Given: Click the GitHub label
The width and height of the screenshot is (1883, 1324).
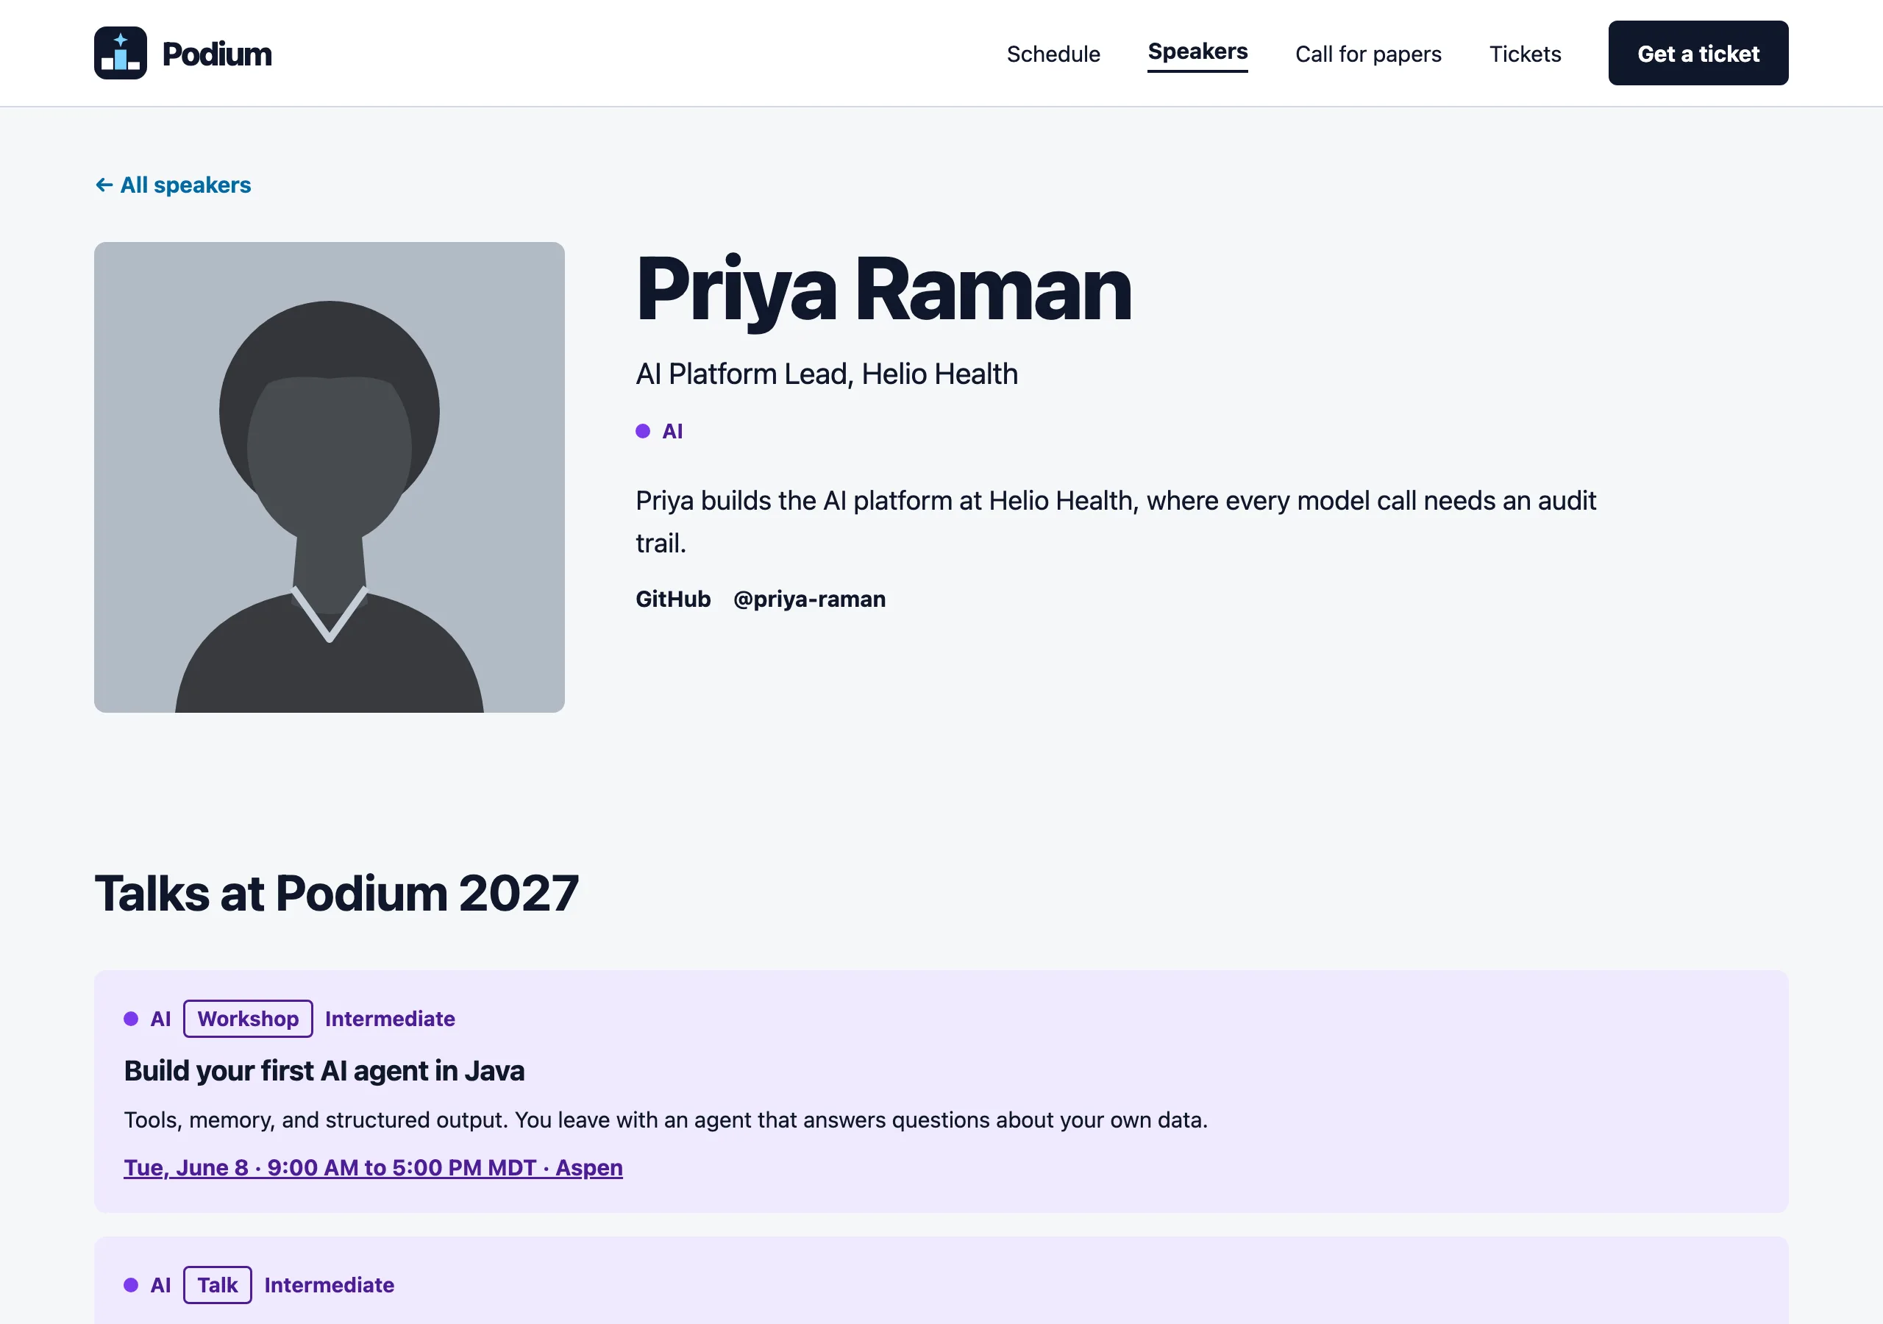Looking at the screenshot, I should tap(672, 599).
